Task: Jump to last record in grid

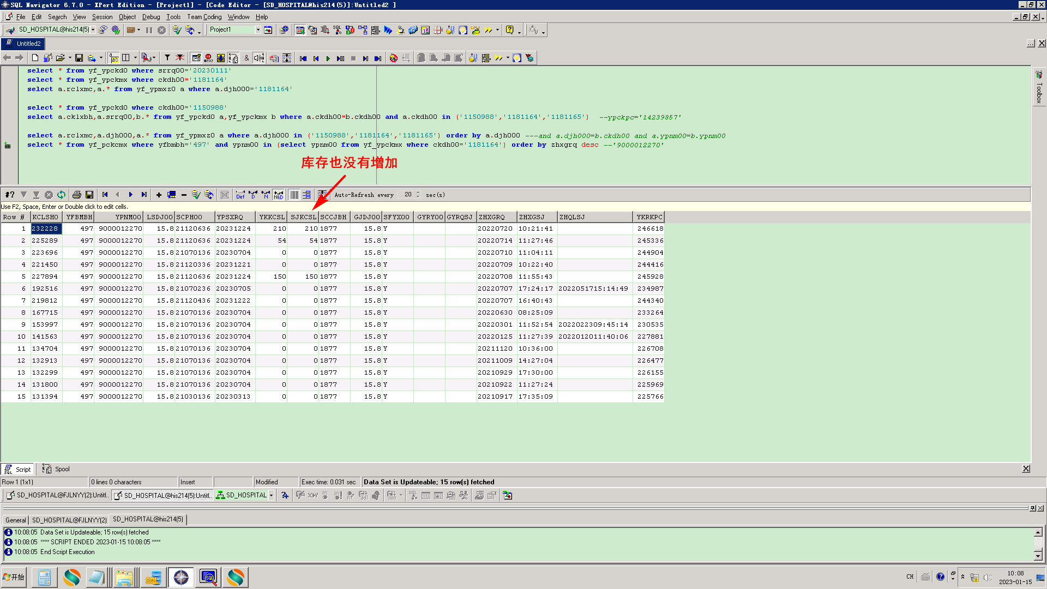Action: [144, 195]
